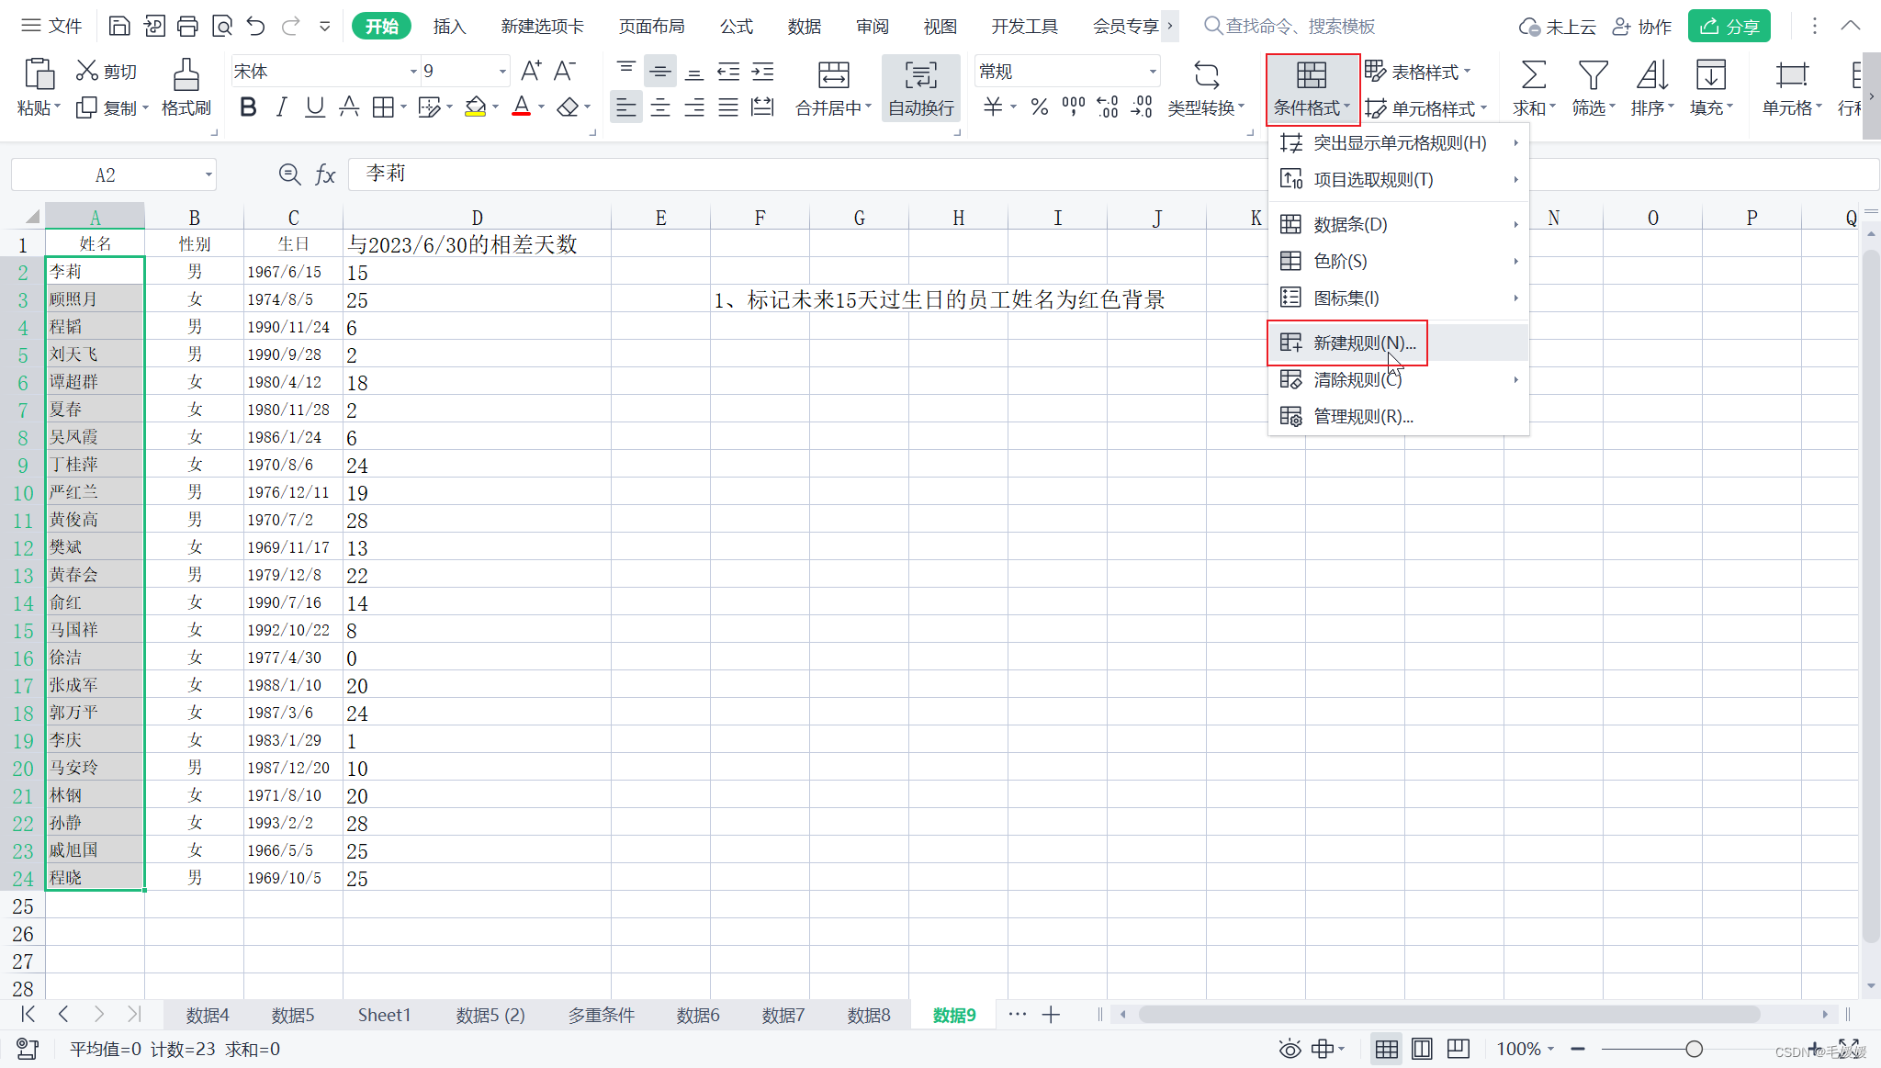Click the Share (分享) button

[1729, 27]
